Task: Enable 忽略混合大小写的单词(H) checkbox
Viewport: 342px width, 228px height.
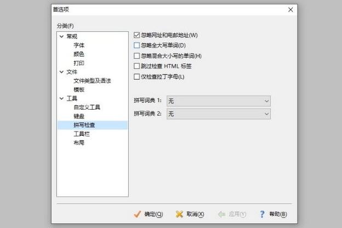Action: tap(137, 56)
